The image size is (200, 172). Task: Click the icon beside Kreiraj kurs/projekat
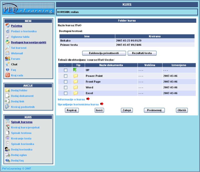[8, 127]
